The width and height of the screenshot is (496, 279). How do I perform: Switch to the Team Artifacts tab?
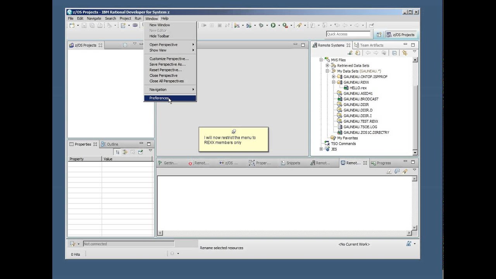click(x=369, y=45)
